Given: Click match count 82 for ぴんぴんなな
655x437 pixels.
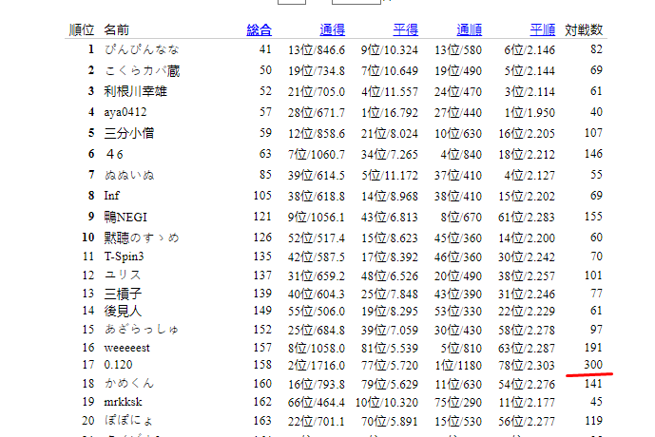Looking at the screenshot, I should (596, 49).
